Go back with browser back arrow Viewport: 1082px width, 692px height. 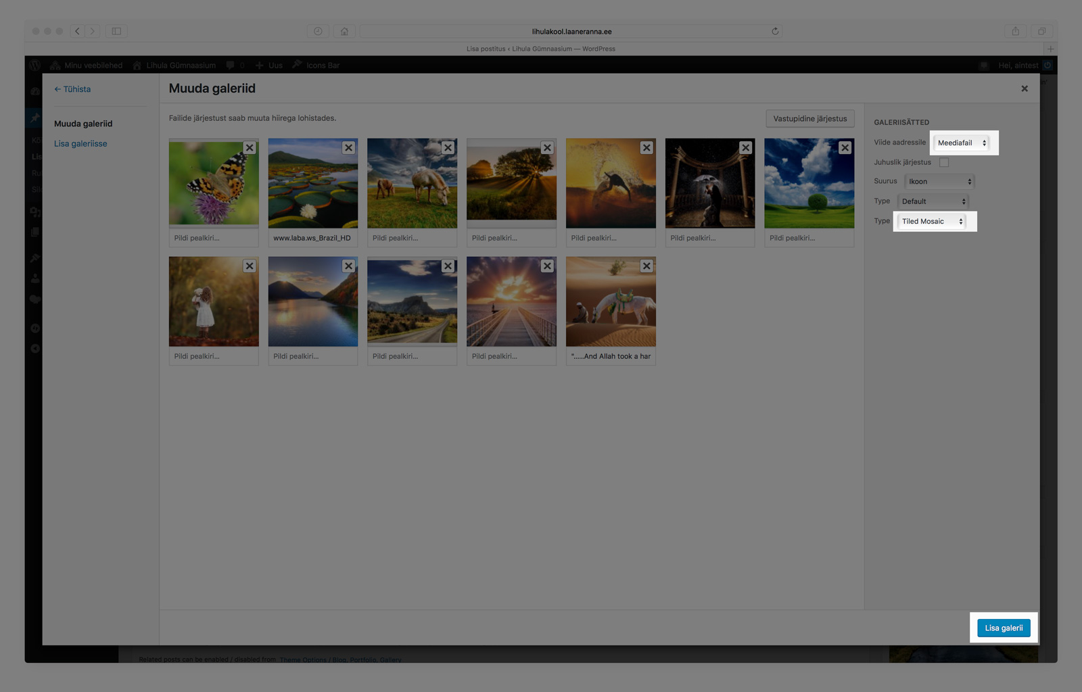(78, 31)
